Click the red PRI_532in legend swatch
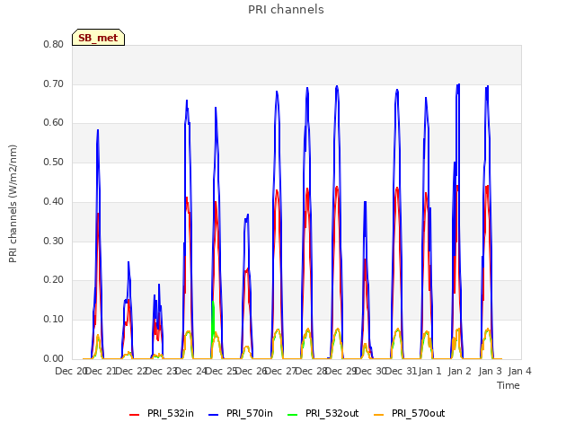The height and width of the screenshot is (431, 575). (x=134, y=415)
